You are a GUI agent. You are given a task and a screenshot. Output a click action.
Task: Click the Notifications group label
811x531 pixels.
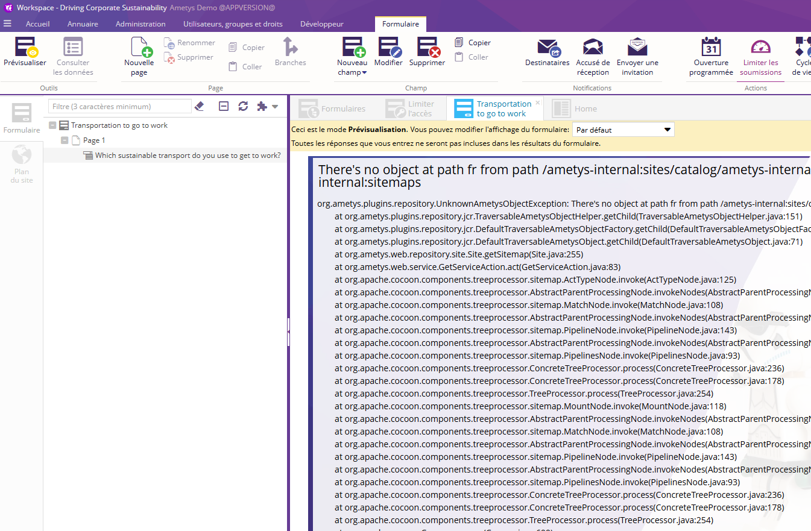(x=592, y=88)
